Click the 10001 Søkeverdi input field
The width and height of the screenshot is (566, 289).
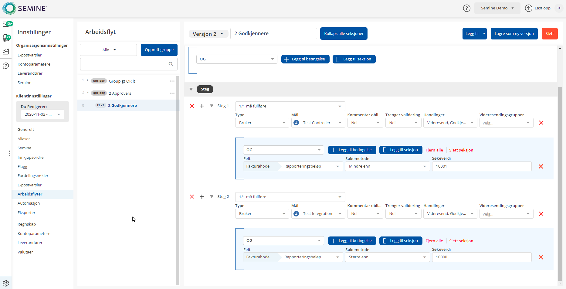[482, 166]
